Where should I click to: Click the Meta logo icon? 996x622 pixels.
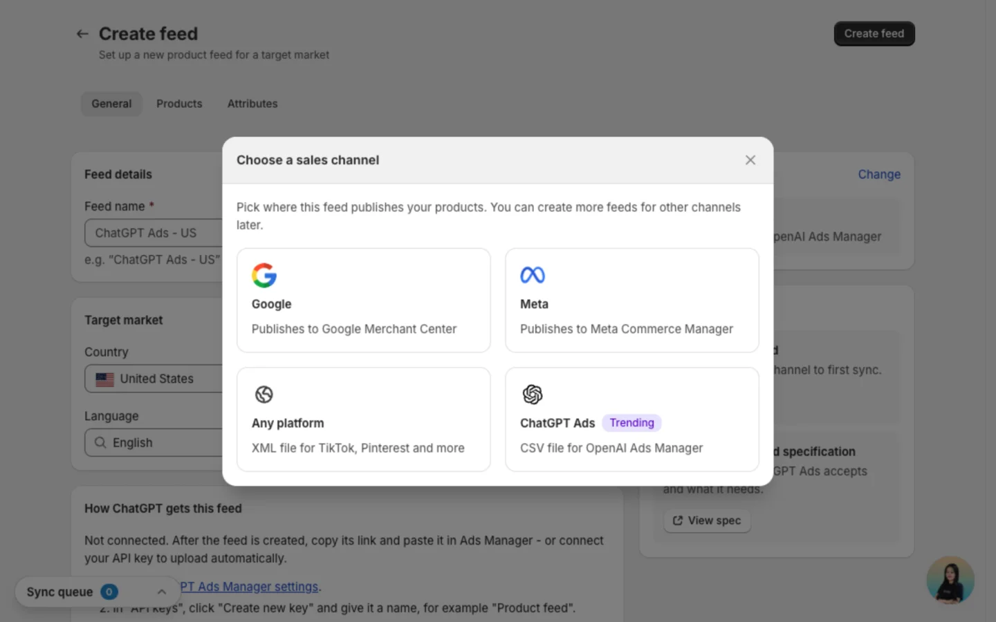[x=533, y=275]
